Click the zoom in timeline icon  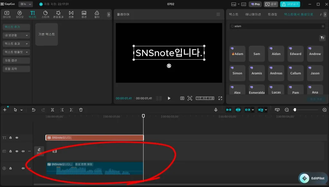click(325, 110)
